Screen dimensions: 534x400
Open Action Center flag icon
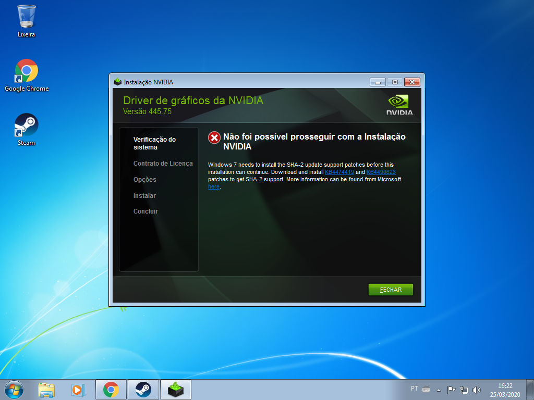(x=451, y=390)
